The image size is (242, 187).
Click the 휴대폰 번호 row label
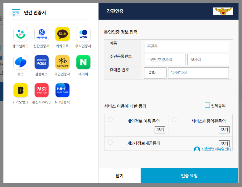pos(119,70)
